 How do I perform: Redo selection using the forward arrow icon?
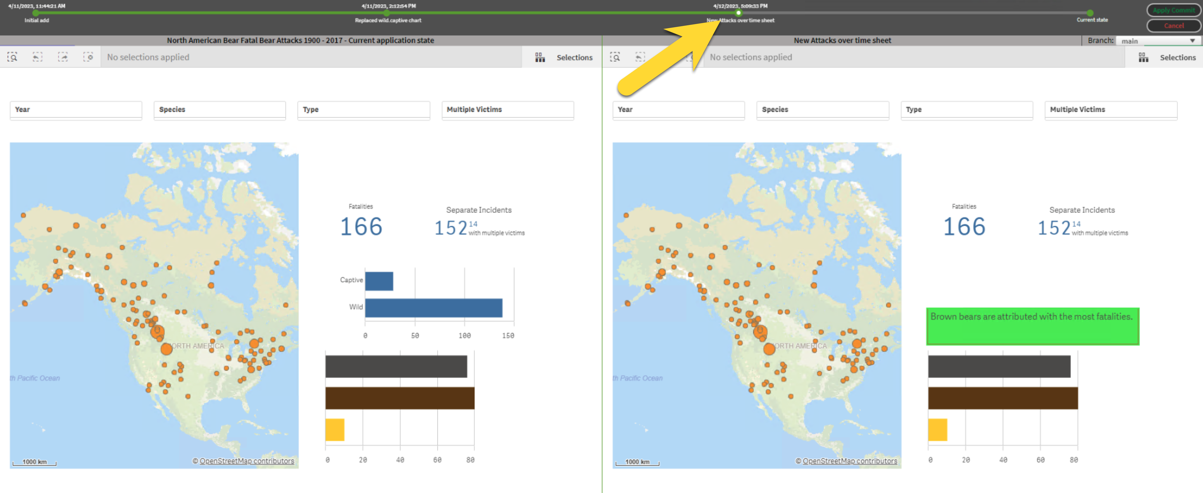click(63, 57)
